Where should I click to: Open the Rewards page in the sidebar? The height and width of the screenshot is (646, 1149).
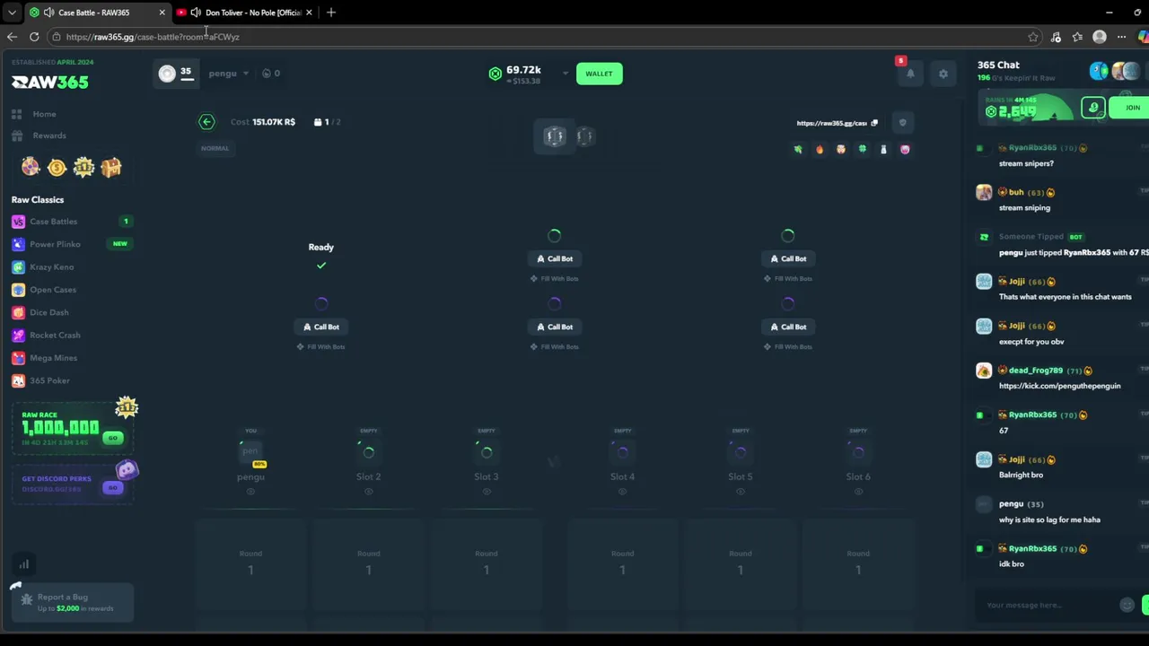(49, 135)
